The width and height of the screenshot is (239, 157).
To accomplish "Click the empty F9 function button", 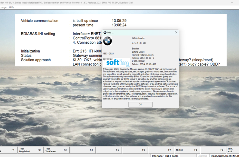I will click(213, 150).
